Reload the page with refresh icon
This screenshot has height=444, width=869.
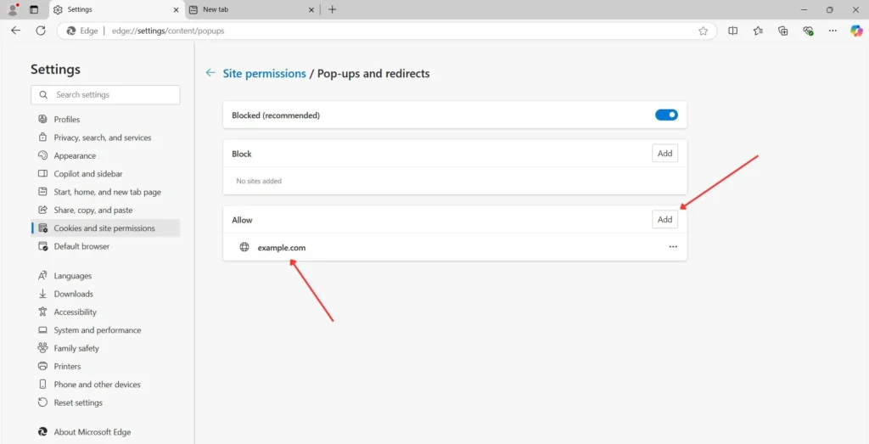point(41,31)
